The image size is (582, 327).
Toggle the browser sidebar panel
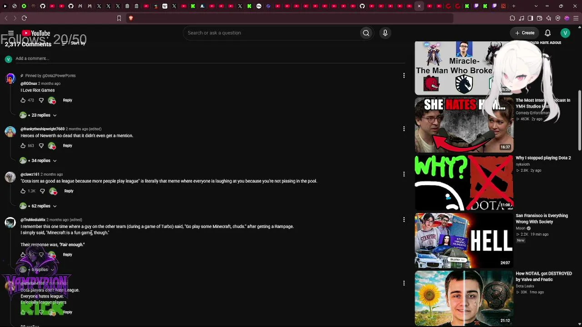tap(531, 18)
